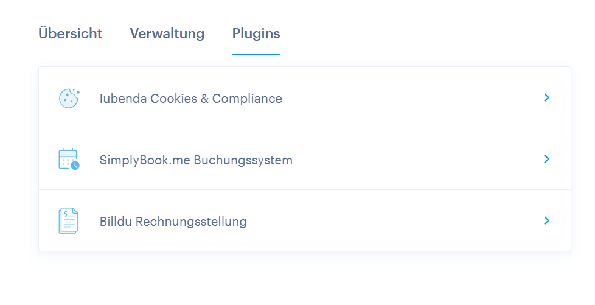Switch to the Verwaltung tab

coord(167,33)
